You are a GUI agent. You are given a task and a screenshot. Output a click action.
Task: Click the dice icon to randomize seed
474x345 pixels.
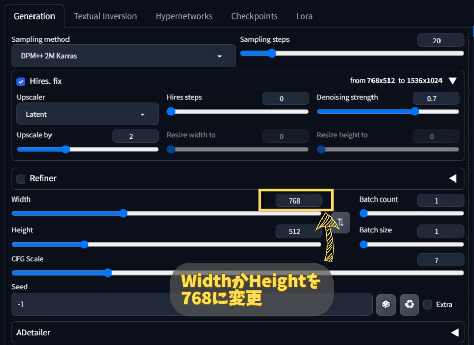385,304
